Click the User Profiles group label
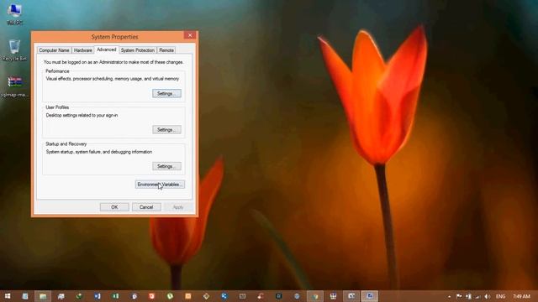The height and width of the screenshot is (302, 538). click(x=57, y=107)
